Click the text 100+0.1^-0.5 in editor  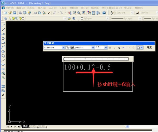[87, 67]
